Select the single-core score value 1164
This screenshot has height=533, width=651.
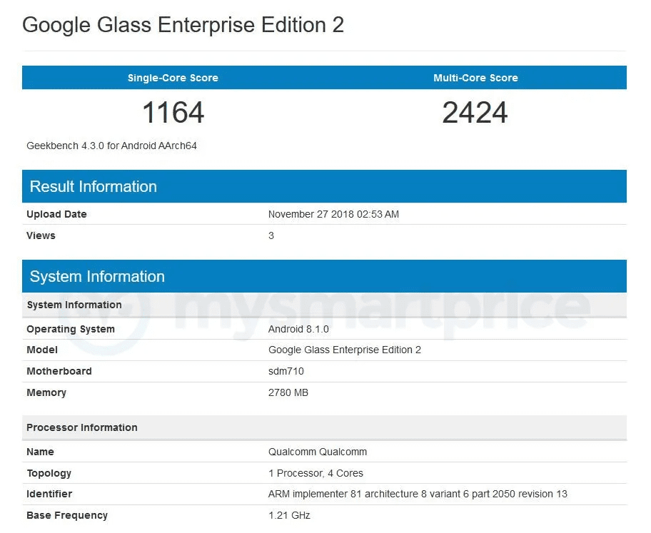pos(173,112)
